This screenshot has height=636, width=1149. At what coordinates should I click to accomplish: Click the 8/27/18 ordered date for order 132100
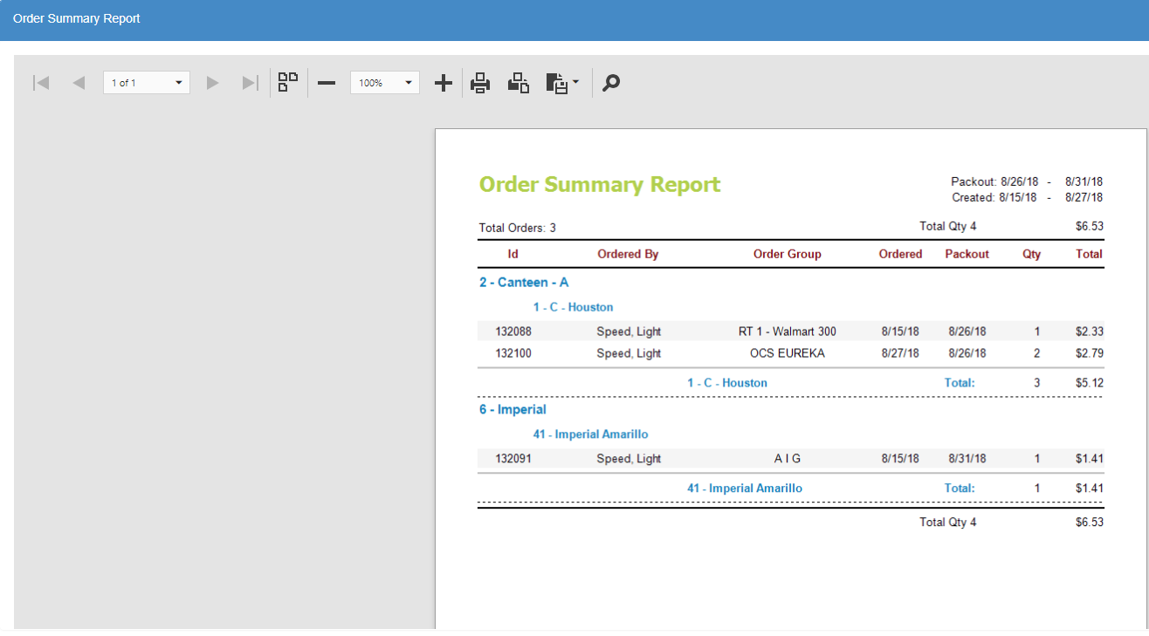pos(900,353)
